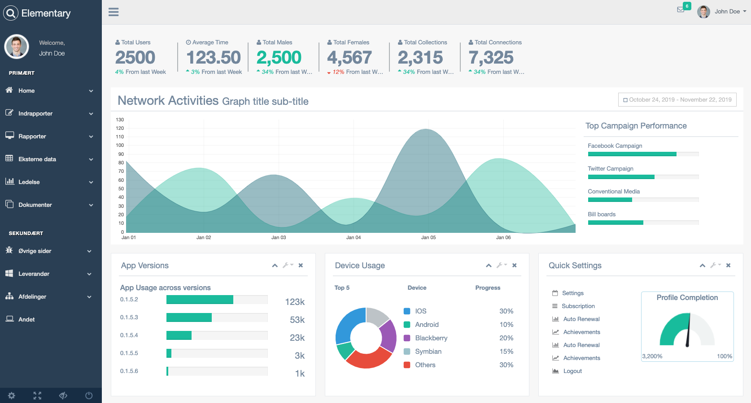Click the Home house icon
Viewport: 751px width, 403px height.
click(x=9, y=90)
